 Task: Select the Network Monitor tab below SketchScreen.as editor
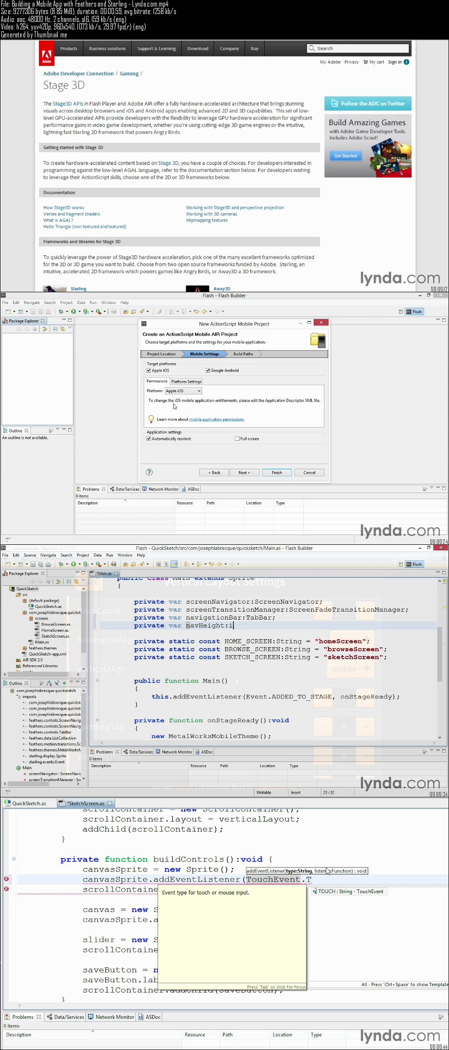tap(111, 1017)
